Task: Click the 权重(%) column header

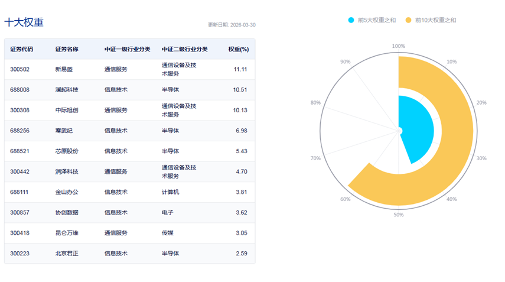Action: click(x=238, y=49)
